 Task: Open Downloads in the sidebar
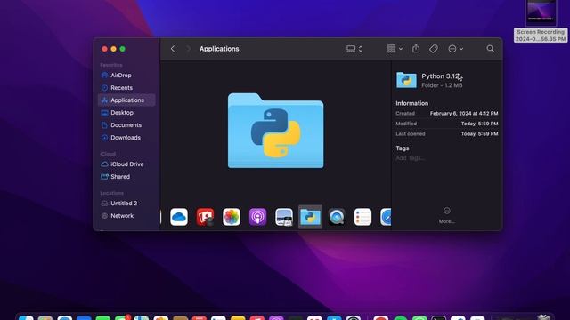126,138
